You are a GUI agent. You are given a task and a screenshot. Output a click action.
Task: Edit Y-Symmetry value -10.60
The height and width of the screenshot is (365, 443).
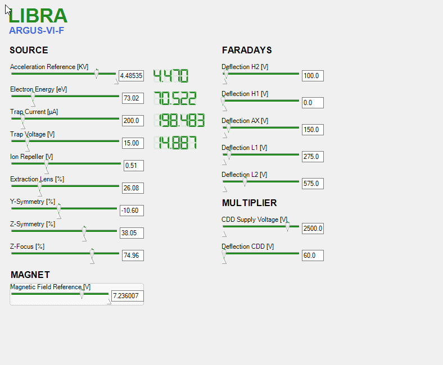(132, 211)
